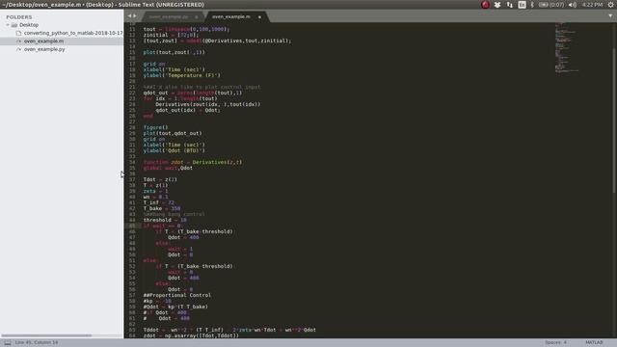Click the figure() line

[x=155, y=127]
